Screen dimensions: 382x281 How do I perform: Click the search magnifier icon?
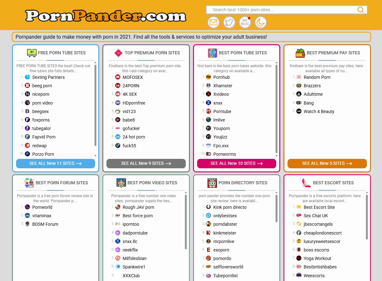click(x=361, y=10)
